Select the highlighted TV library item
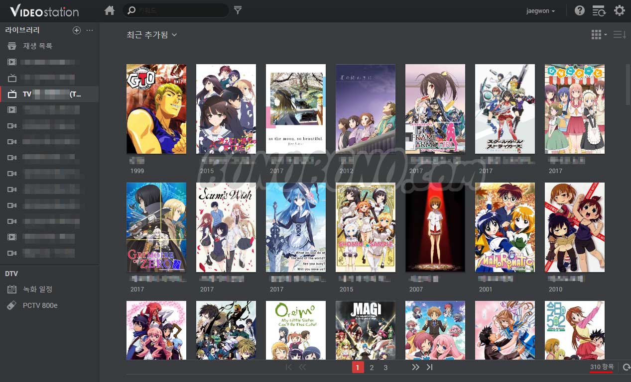The height and width of the screenshot is (382, 631). coord(49,94)
